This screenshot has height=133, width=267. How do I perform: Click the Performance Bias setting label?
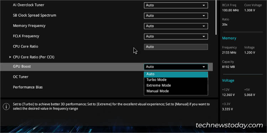[28, 87]
